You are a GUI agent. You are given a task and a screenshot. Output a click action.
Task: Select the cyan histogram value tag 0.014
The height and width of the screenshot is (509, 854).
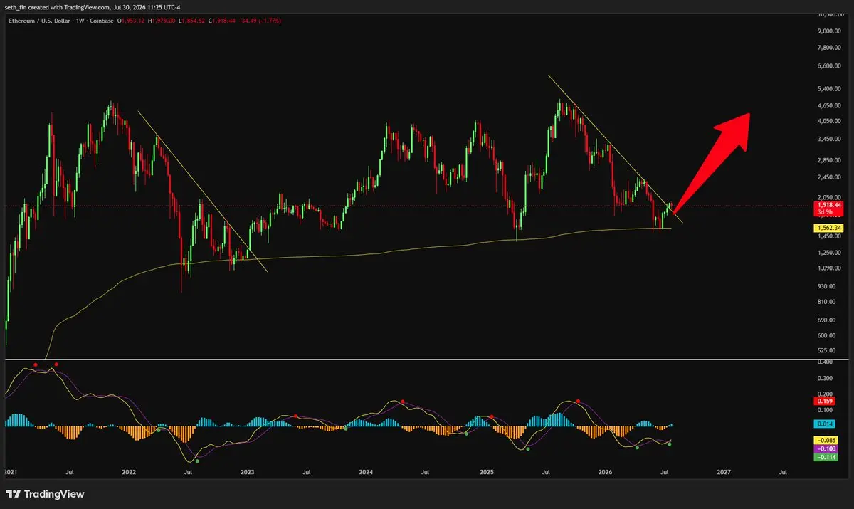[x=823, y=424]
